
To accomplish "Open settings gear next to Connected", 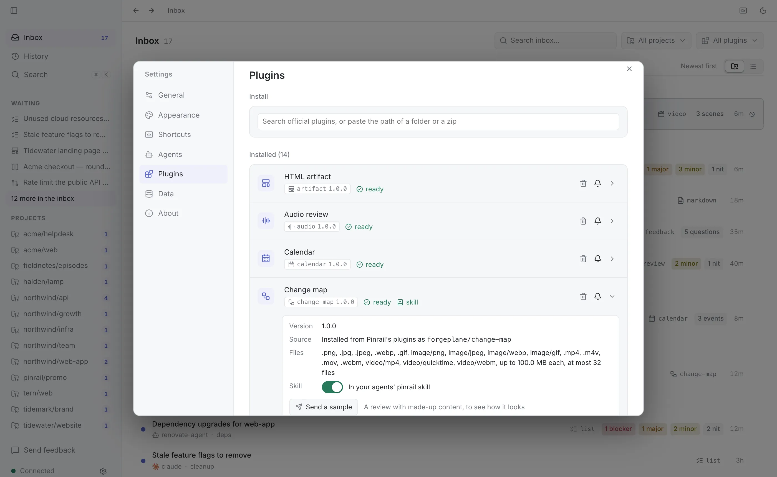I will [103, 471].
